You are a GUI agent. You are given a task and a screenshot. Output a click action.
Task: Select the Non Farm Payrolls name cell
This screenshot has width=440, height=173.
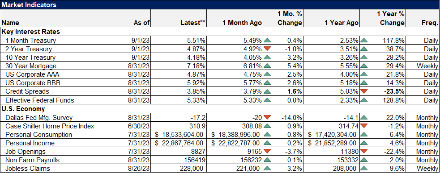tap(58, 160)
